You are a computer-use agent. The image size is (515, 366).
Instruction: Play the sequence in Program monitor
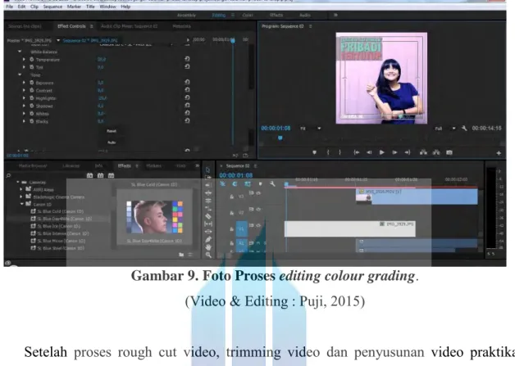[x=381, y=152]
